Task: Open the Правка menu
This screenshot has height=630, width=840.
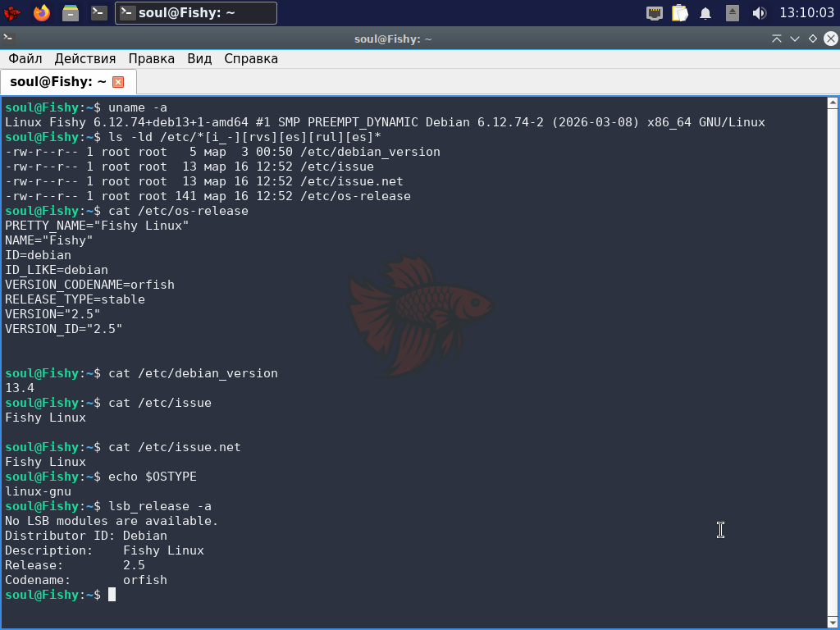Action: click(152, 59)
